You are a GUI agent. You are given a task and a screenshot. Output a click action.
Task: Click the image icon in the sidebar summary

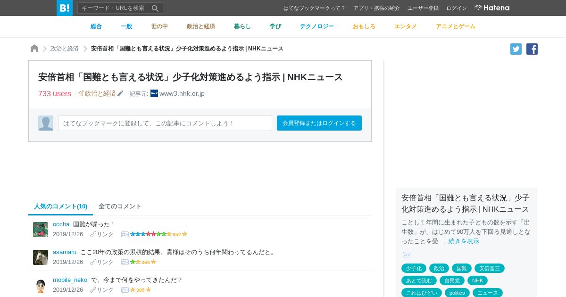(407, 255)
